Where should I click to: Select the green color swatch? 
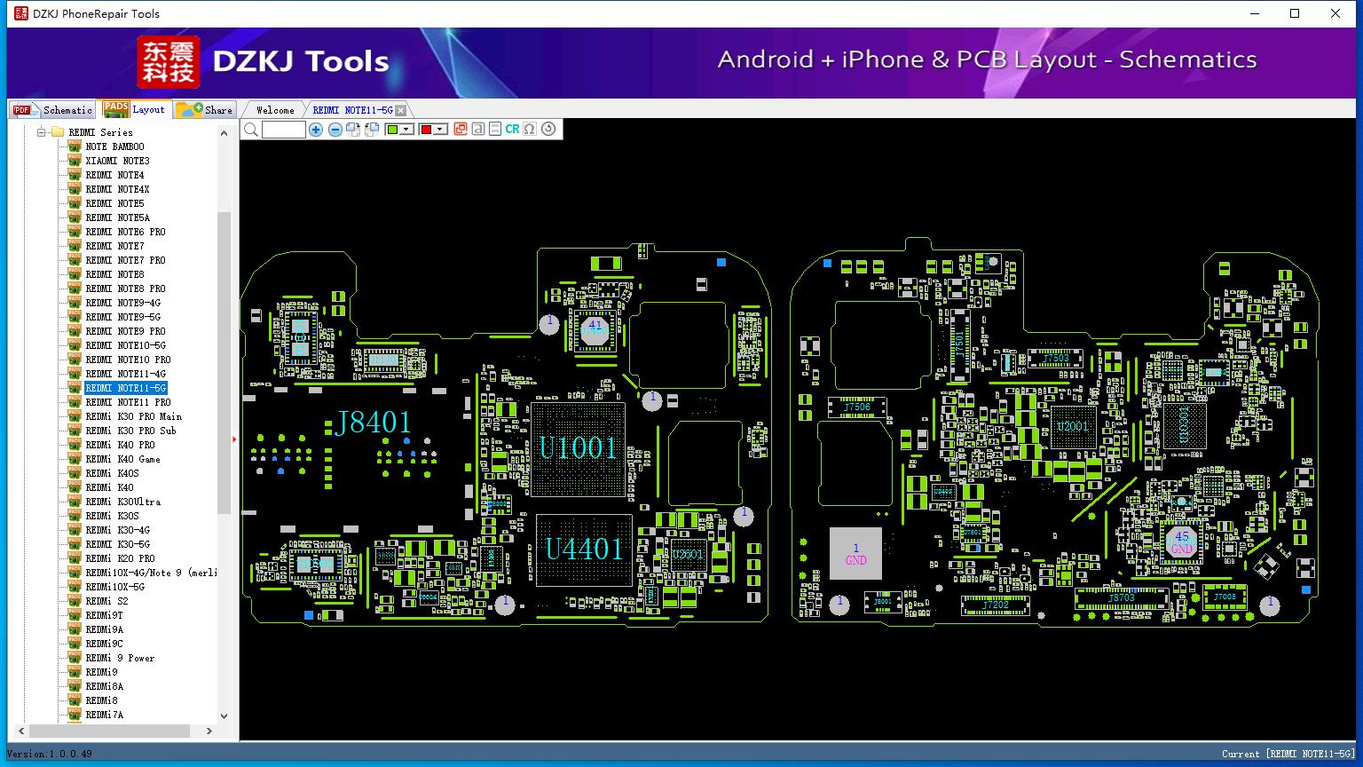pos(392,130)
